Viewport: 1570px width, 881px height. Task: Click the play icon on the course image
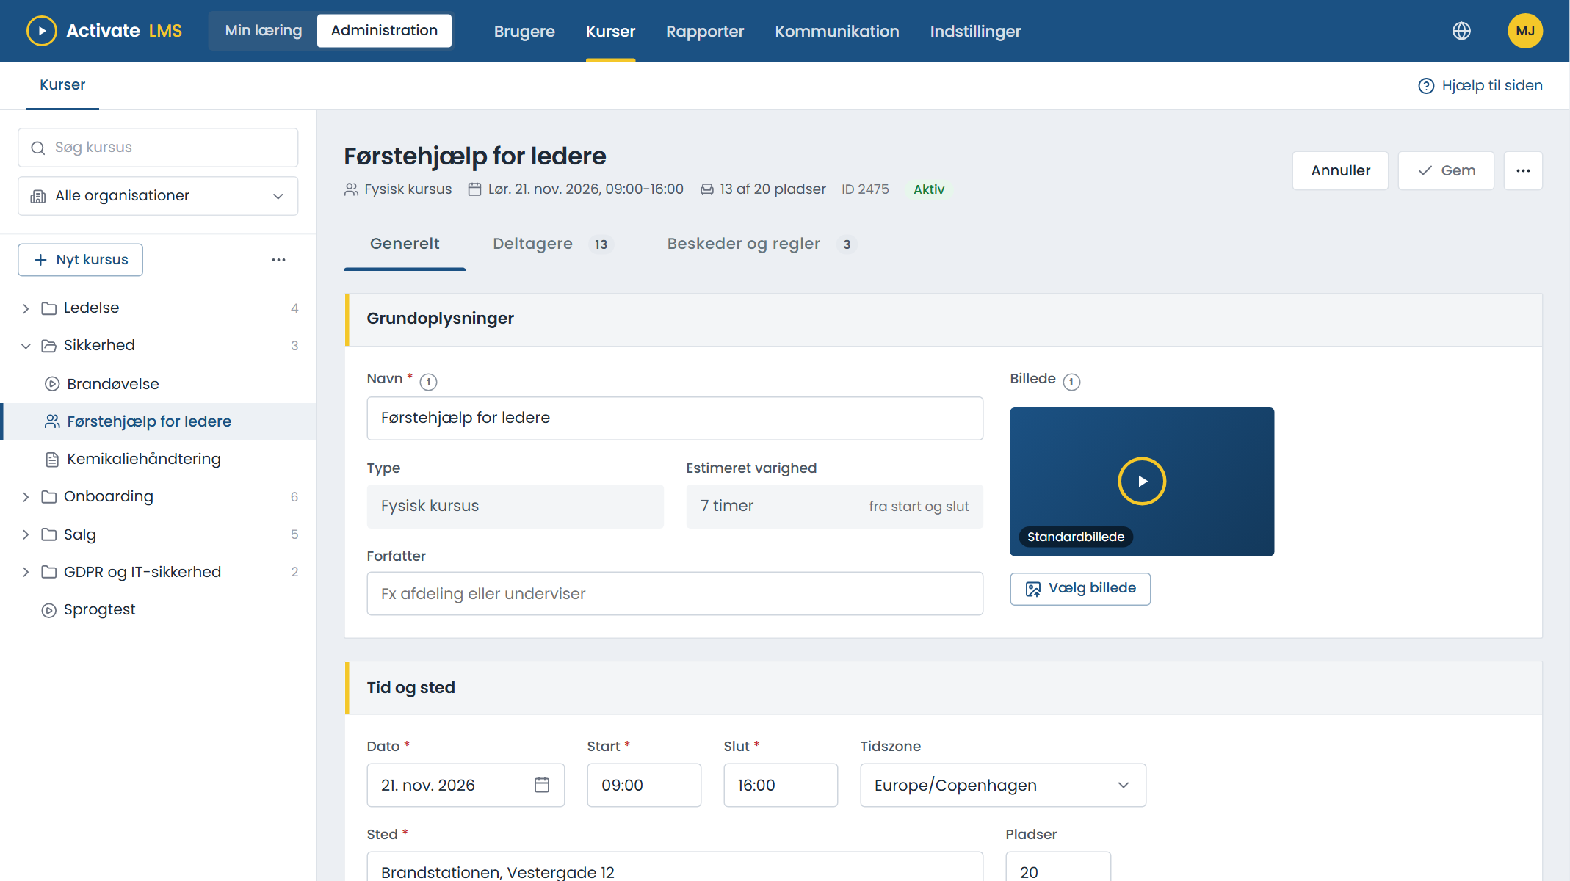pos(1142,482)
